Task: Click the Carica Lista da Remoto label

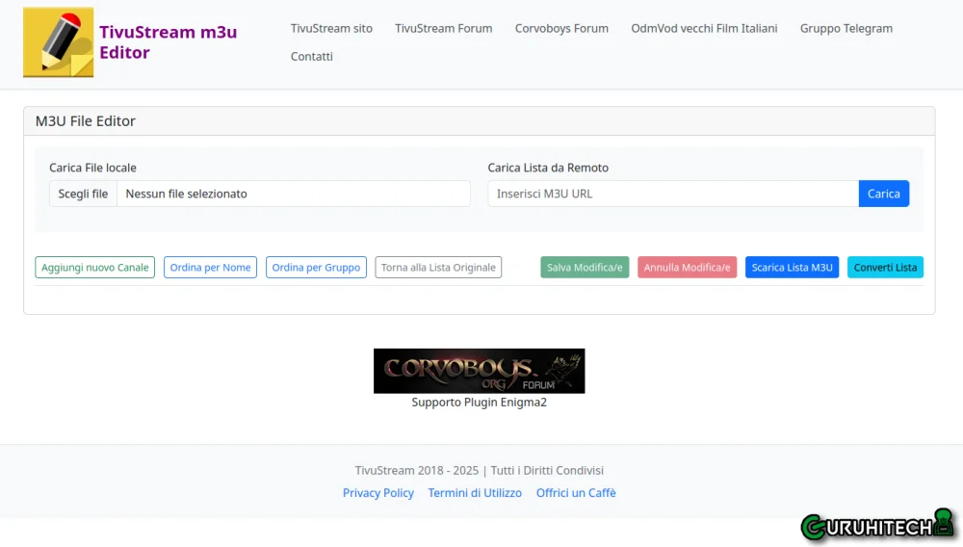Action: coord(548,168)
